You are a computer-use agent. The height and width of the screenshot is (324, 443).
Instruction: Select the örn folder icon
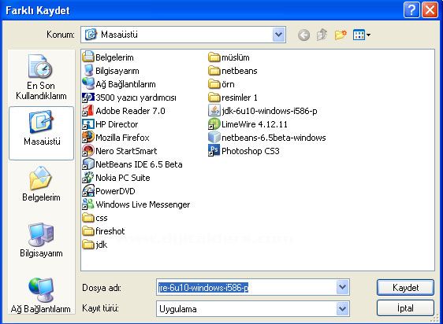[x=214, y=83]
